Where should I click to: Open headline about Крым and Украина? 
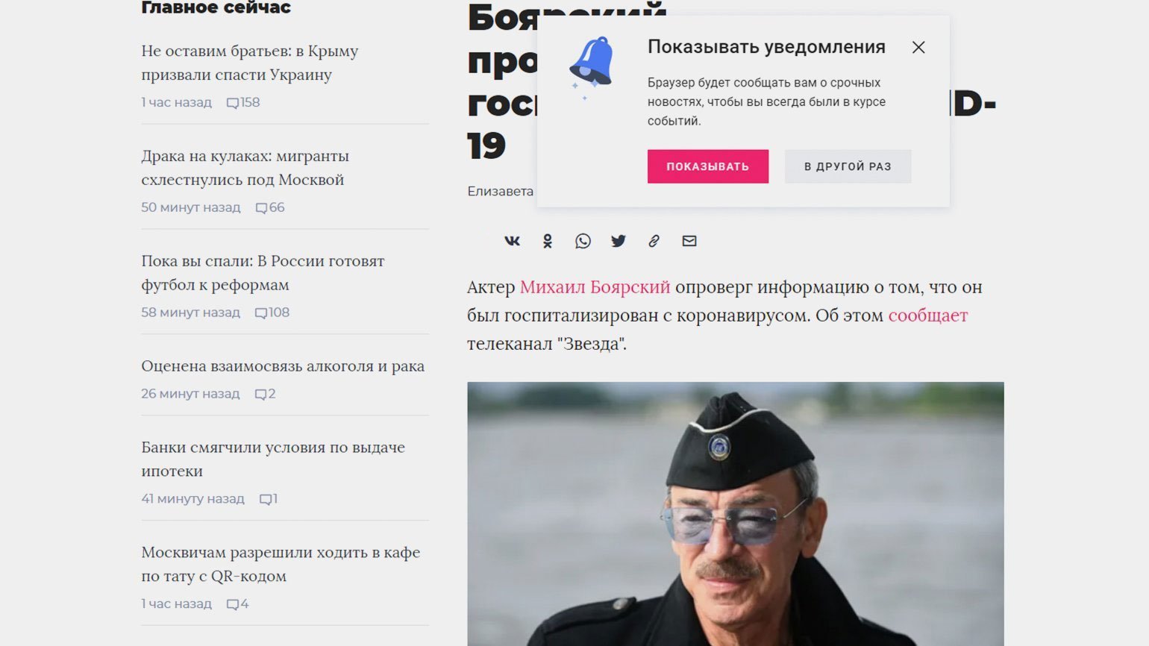250,63
